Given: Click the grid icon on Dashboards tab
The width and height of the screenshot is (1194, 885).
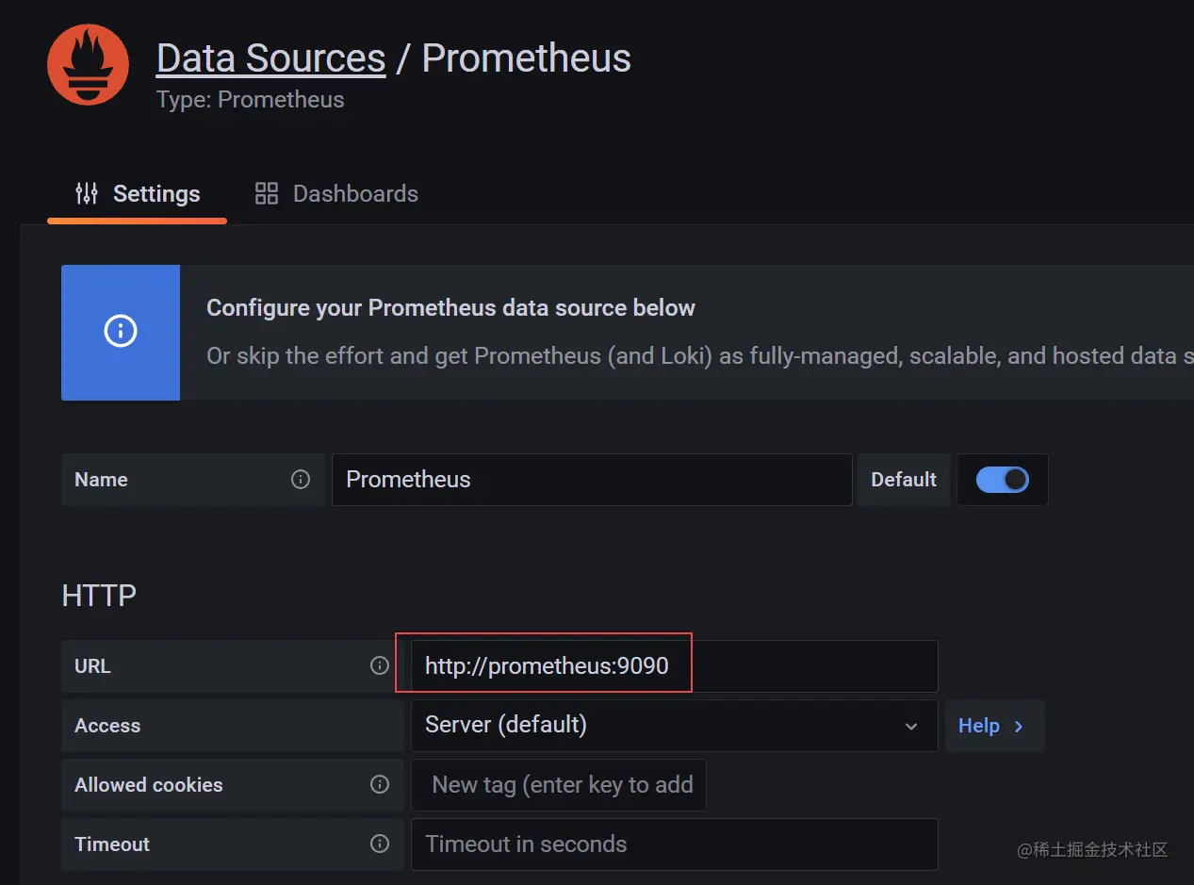Looking at the screenshot, I should [267, 193].
